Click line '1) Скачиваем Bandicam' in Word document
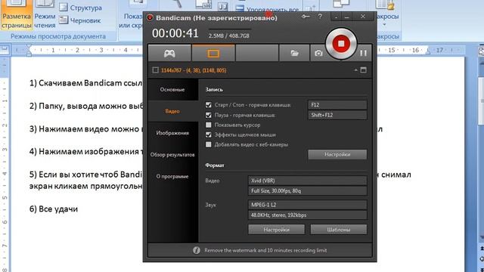Viewport: 484px width, 272px height. click(85, 83)
